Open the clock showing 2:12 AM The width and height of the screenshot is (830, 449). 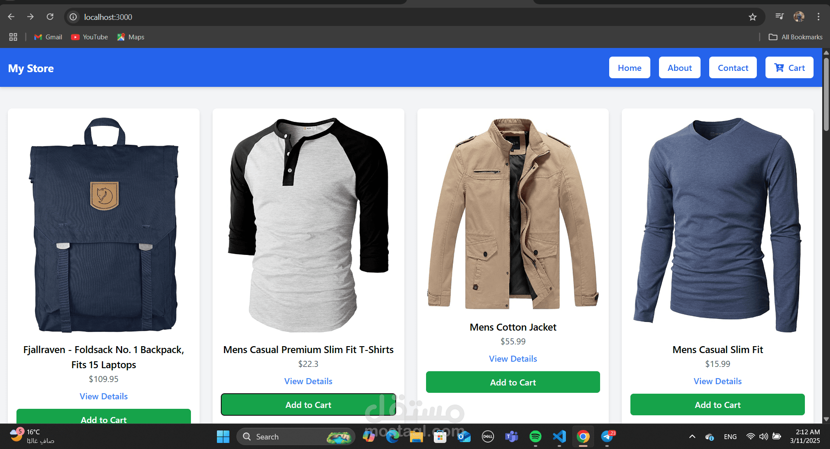click(805, 436)
